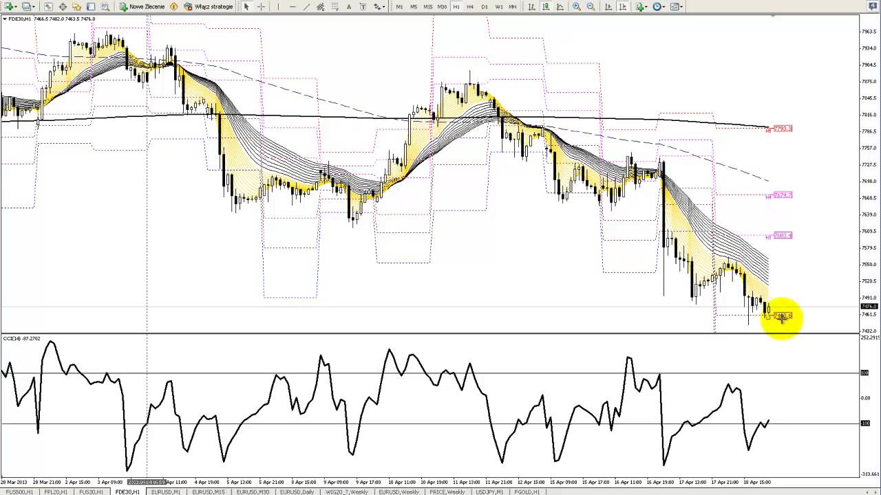881x495 pixels.
Task: Open the New Chart icon
Action: pyautogui.click(x=9, y=6)
